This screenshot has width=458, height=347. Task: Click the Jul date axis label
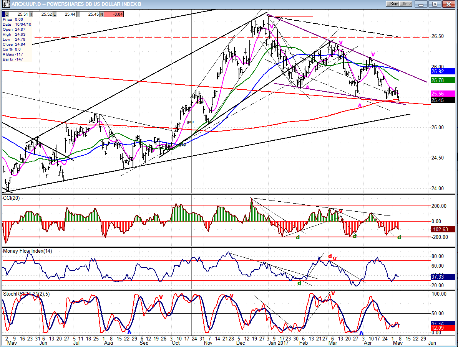click(76, 343)
